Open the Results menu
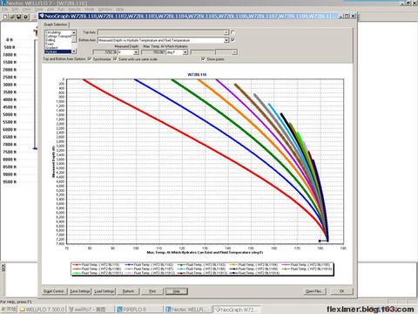This screenshot has width=418, height=314. coord(75,10)
